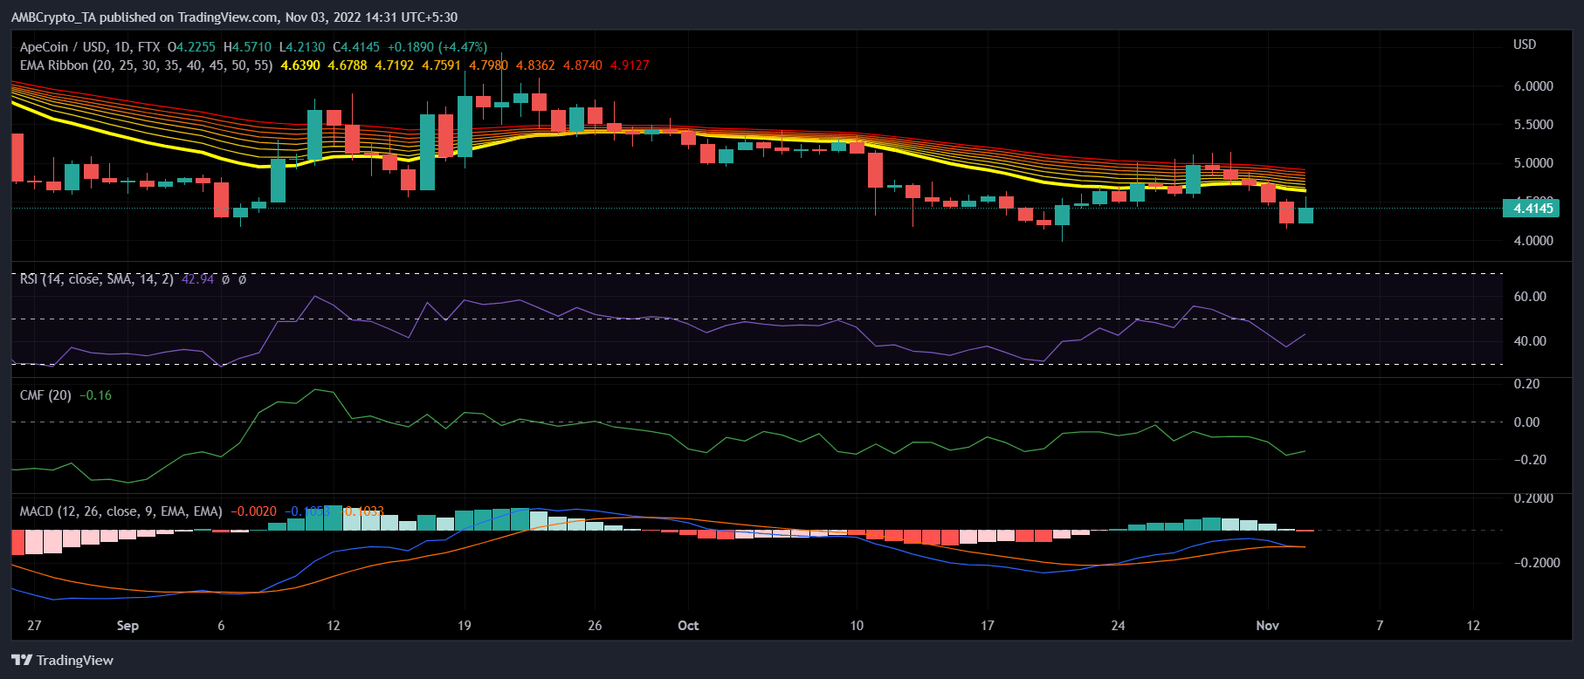Click the 4.0000 price axis label
Image resolution: width=1584 pixels, height=679 pixels.
coord(1533,241)
